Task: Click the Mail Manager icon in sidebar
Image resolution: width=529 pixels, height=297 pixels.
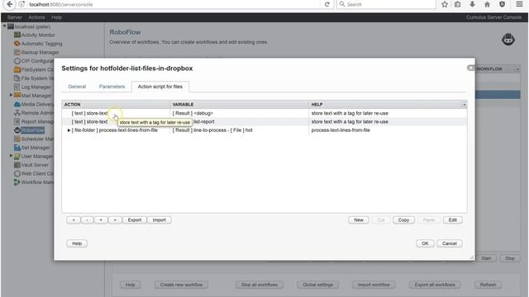Action: click(17, 96)
